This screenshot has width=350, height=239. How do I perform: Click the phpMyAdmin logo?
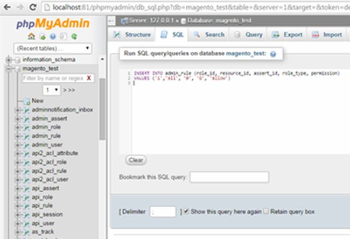tap(53, 24)
